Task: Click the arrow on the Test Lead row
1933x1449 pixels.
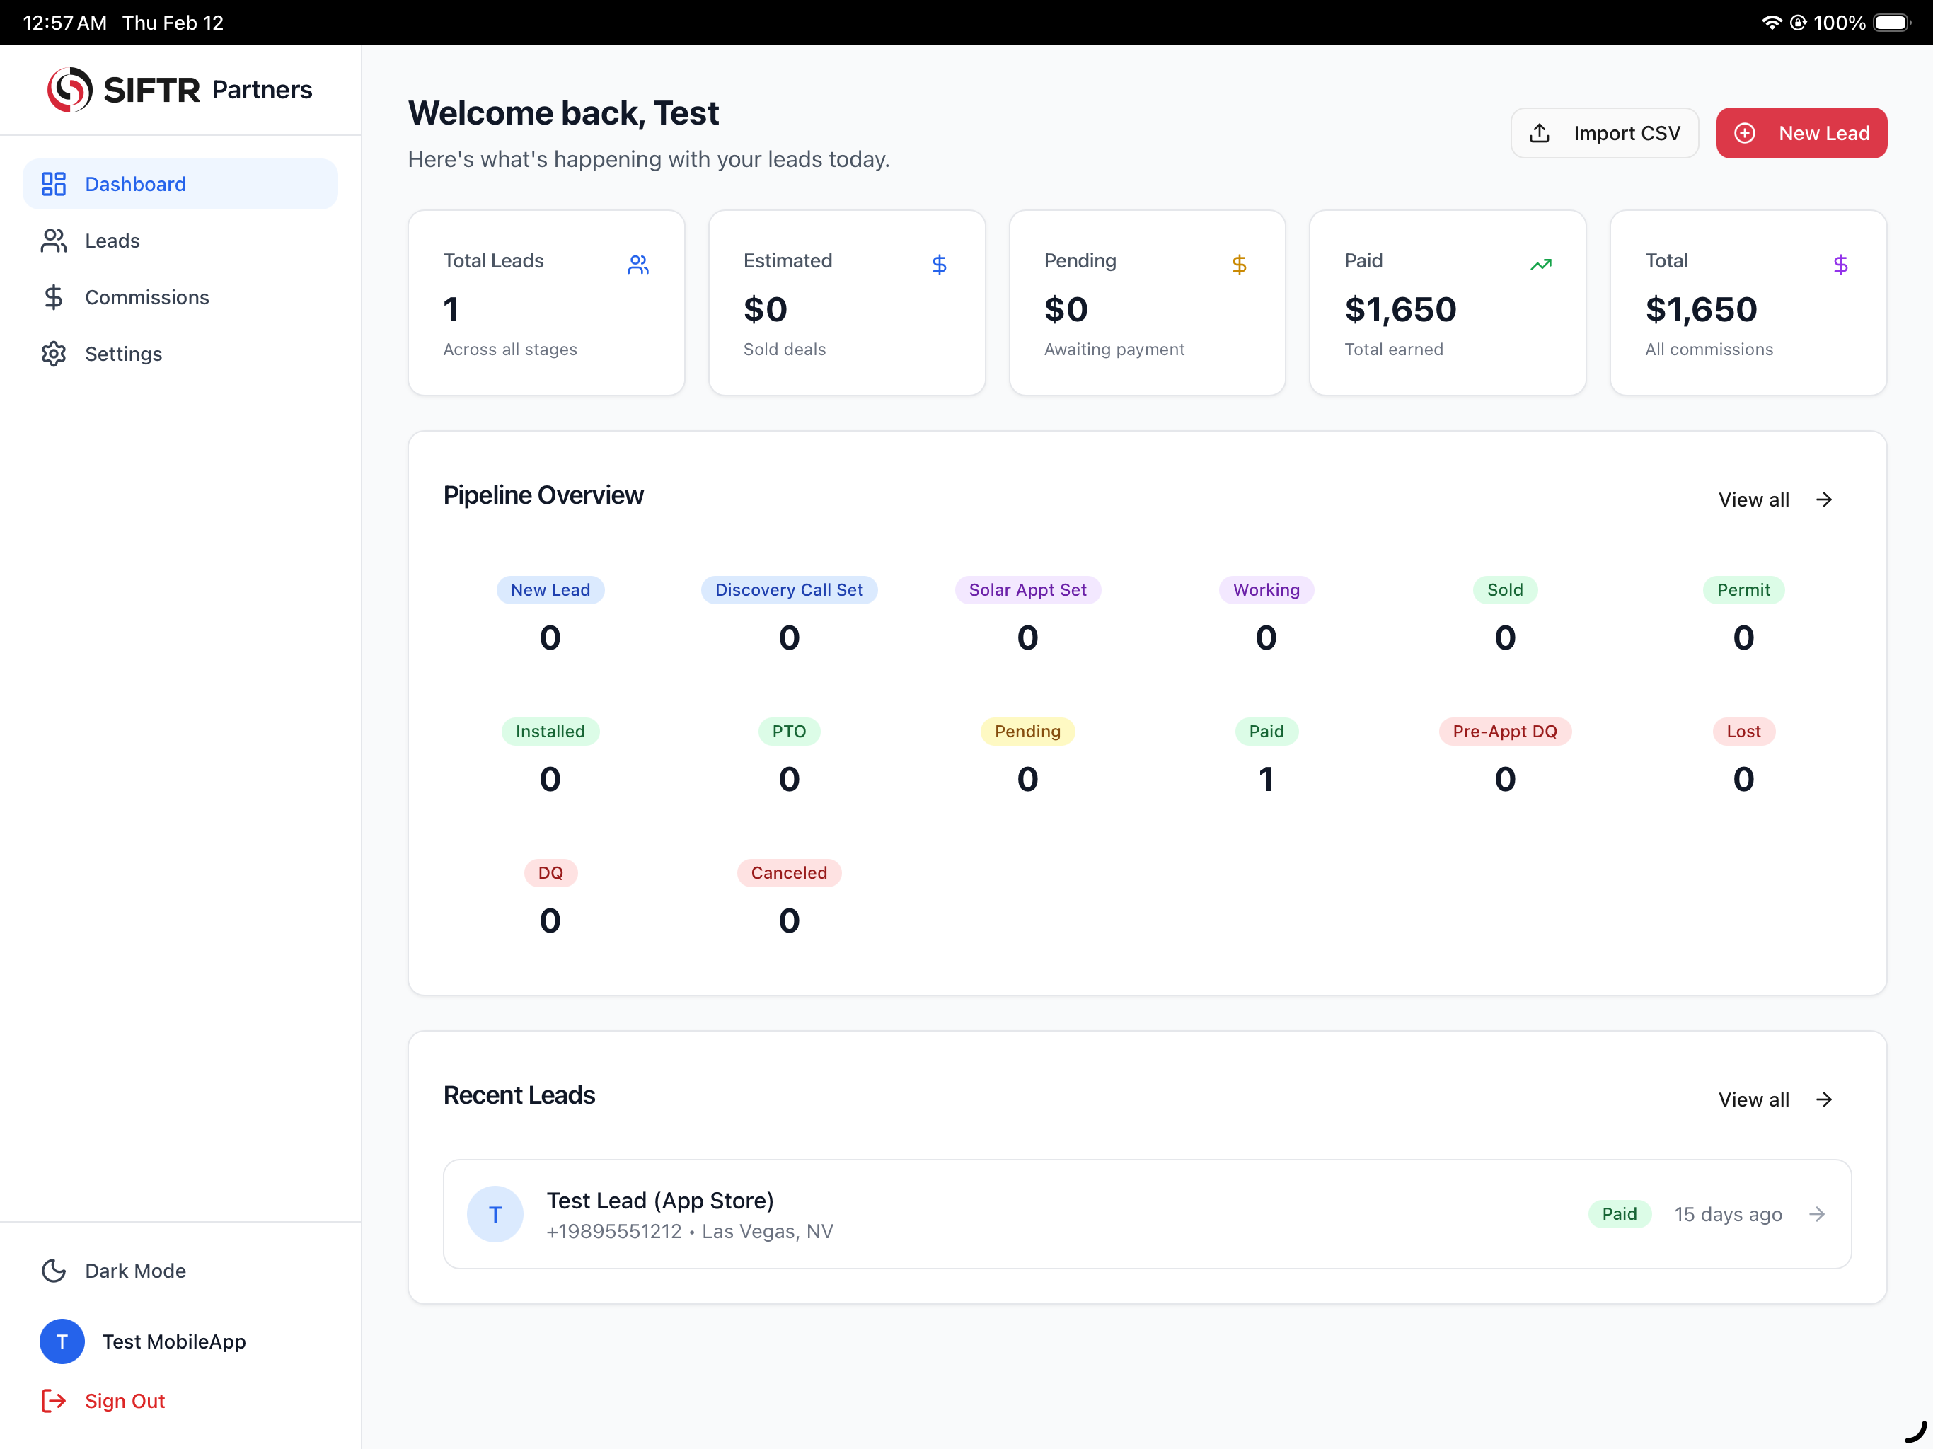Action: [x=1817, y=1214]
